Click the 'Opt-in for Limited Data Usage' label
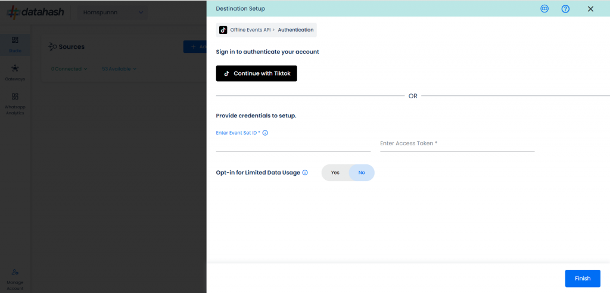Viewport: 610px width, 293px height. click(x=258, y=173)
